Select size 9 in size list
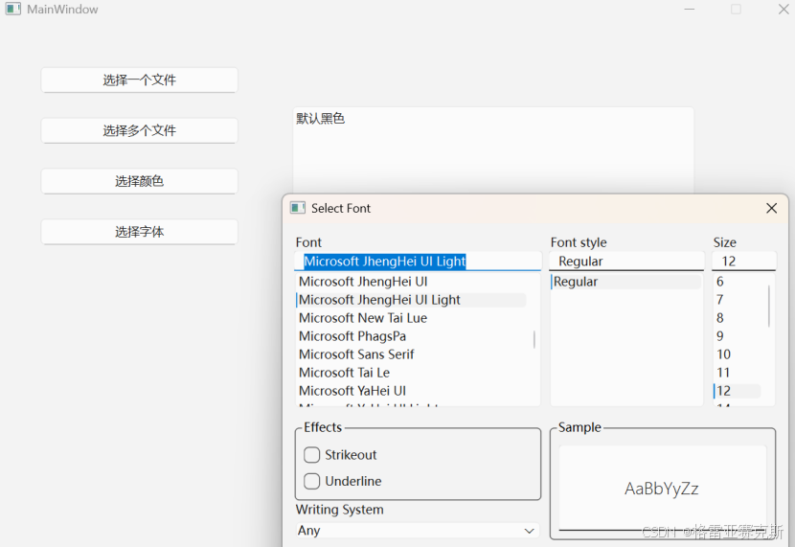 738,336
